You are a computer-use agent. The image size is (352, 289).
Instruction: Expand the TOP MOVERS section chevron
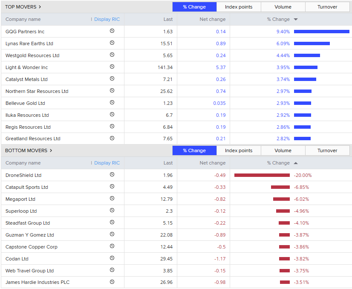40,7
